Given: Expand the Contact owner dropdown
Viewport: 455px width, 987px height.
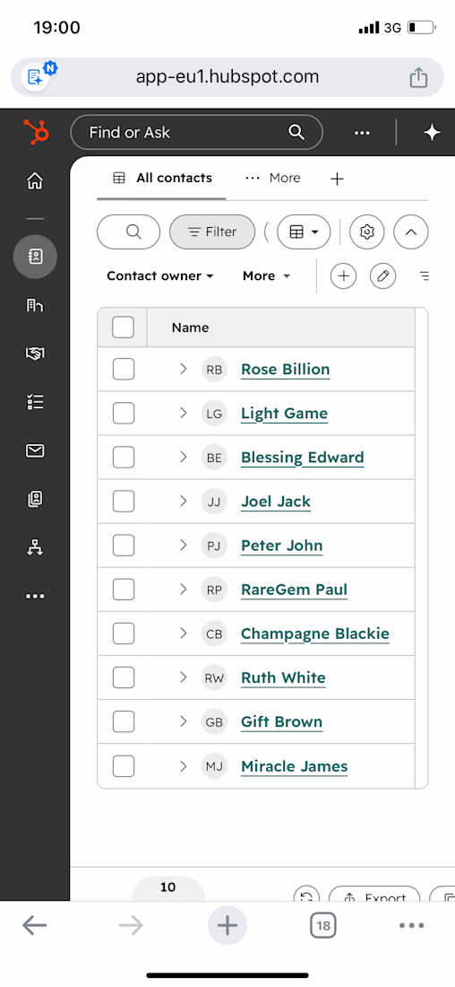Looking at the screenshot, I should click(x=160, y=275).
